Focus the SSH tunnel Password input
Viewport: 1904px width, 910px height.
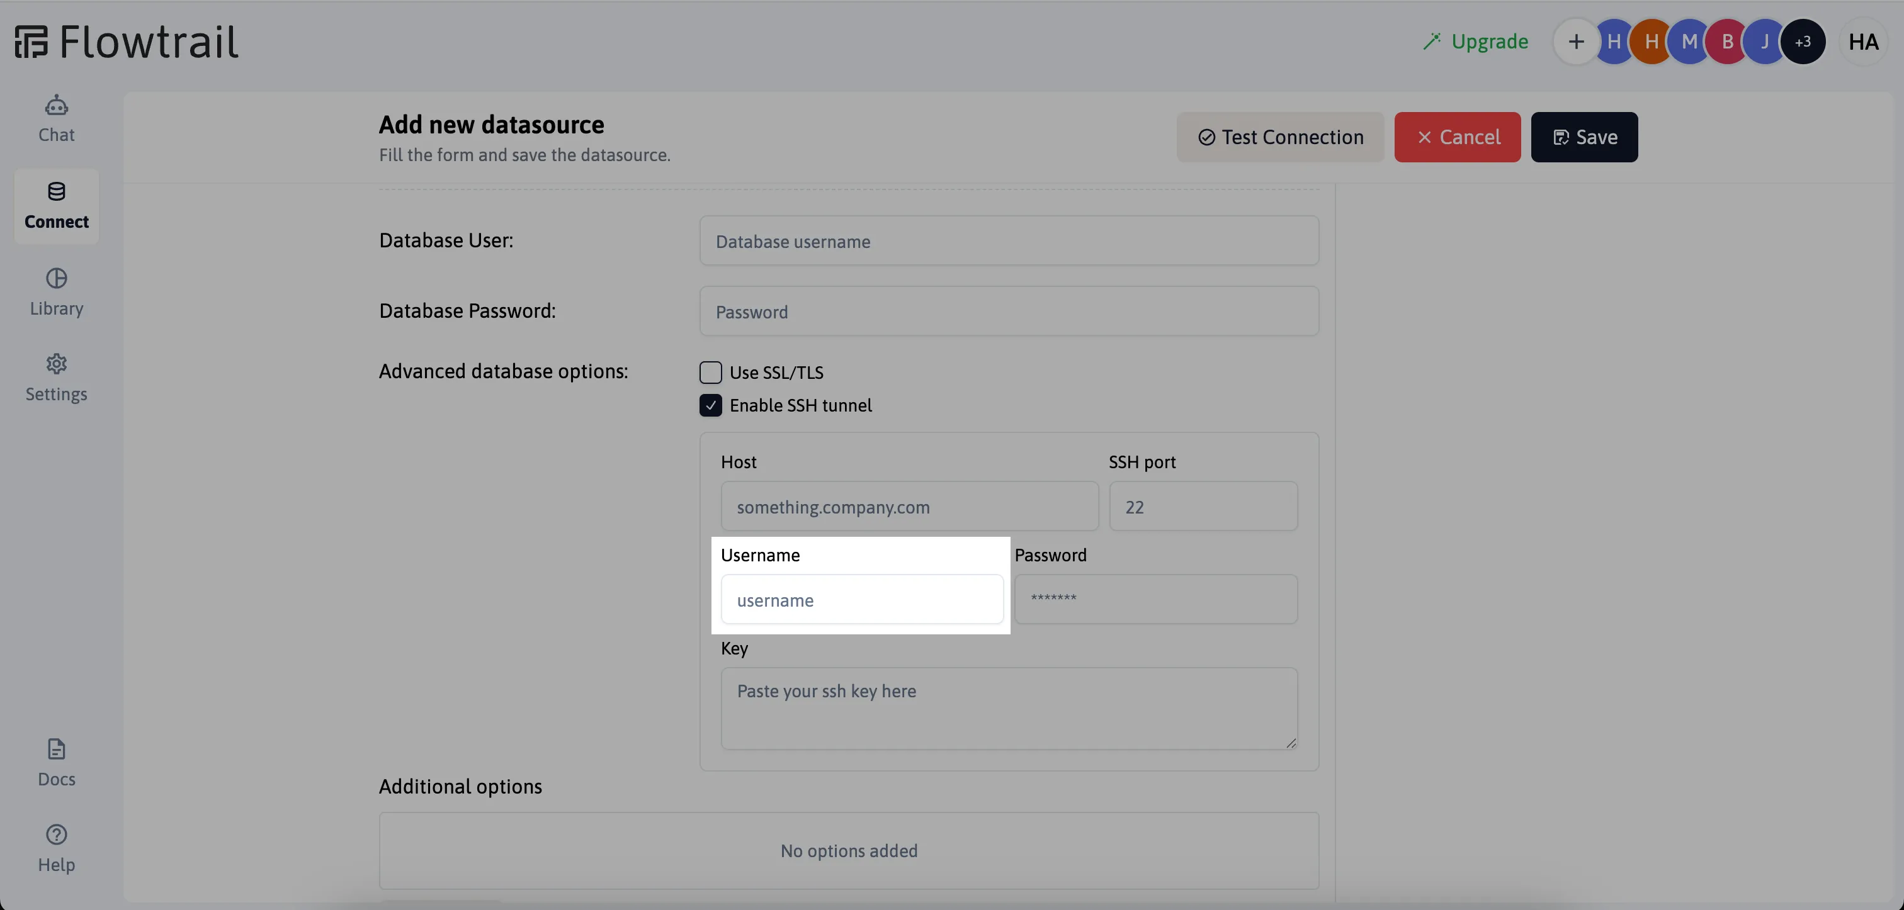pos(1156,600)
